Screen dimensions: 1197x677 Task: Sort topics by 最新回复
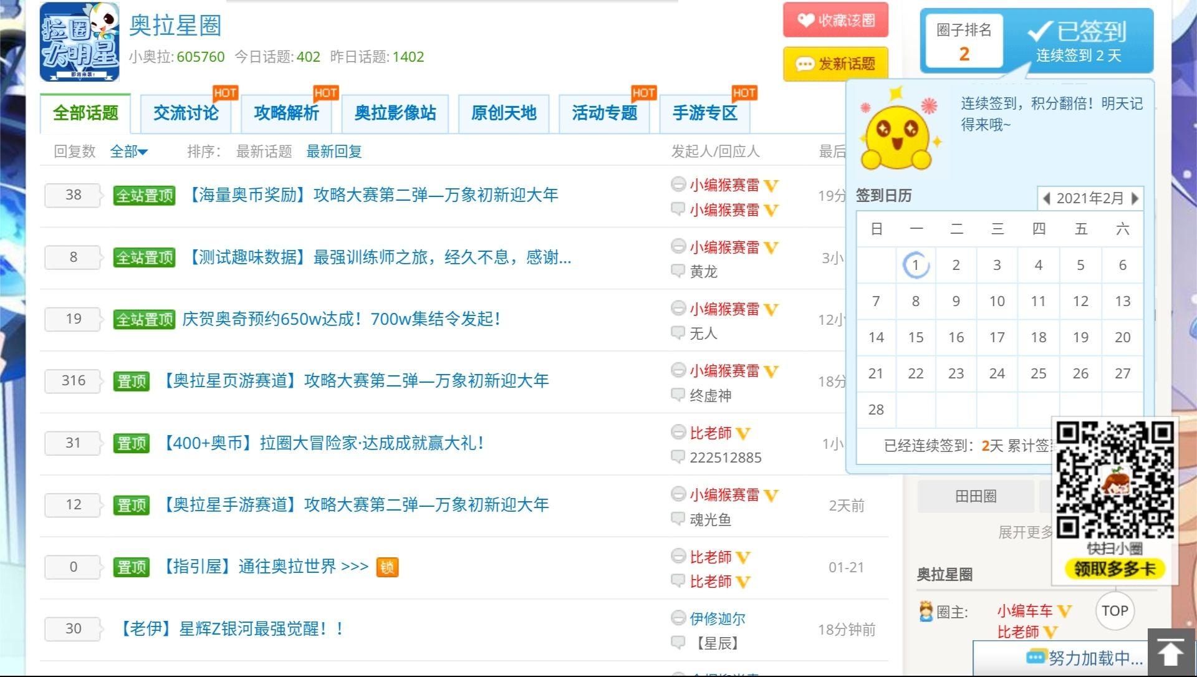coord(334,151)
